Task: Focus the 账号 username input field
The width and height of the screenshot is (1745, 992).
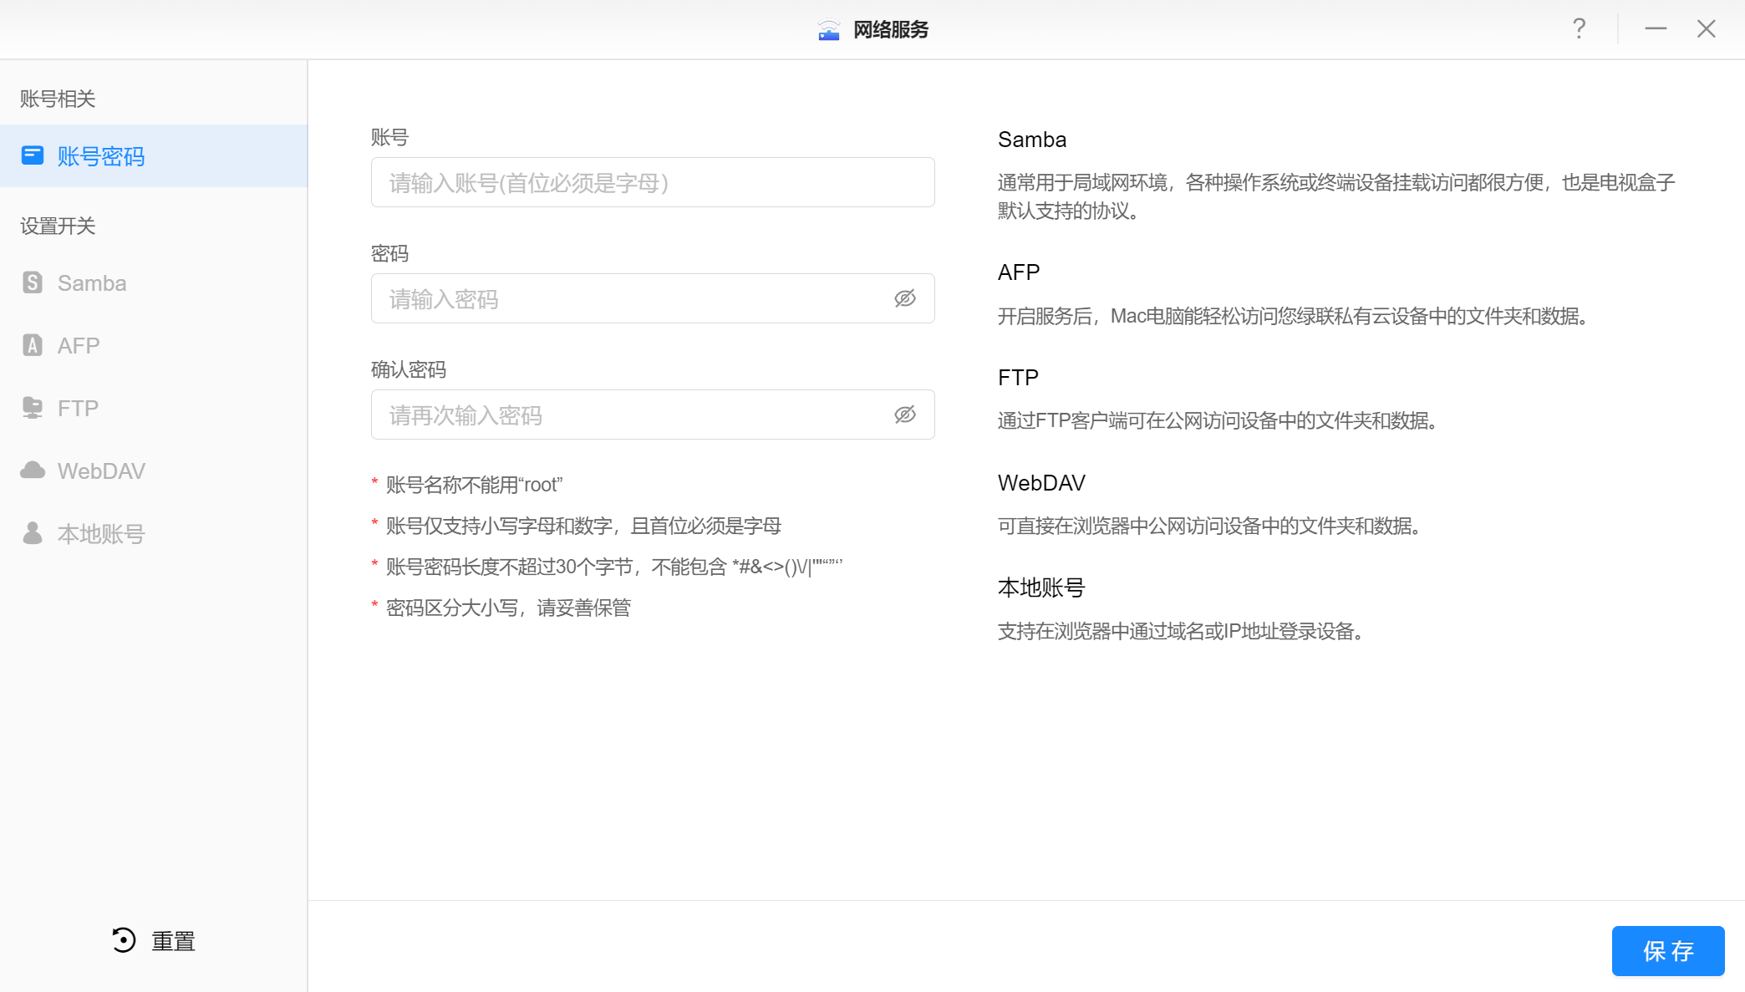Action: point(652,182)
